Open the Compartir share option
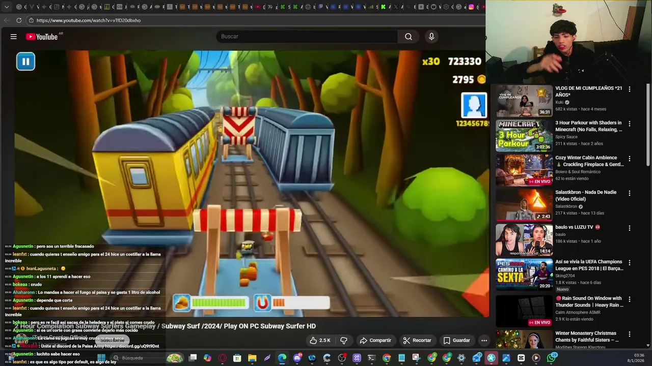The width and height of the screenshot is (652, 366). (x=375, y=340)
